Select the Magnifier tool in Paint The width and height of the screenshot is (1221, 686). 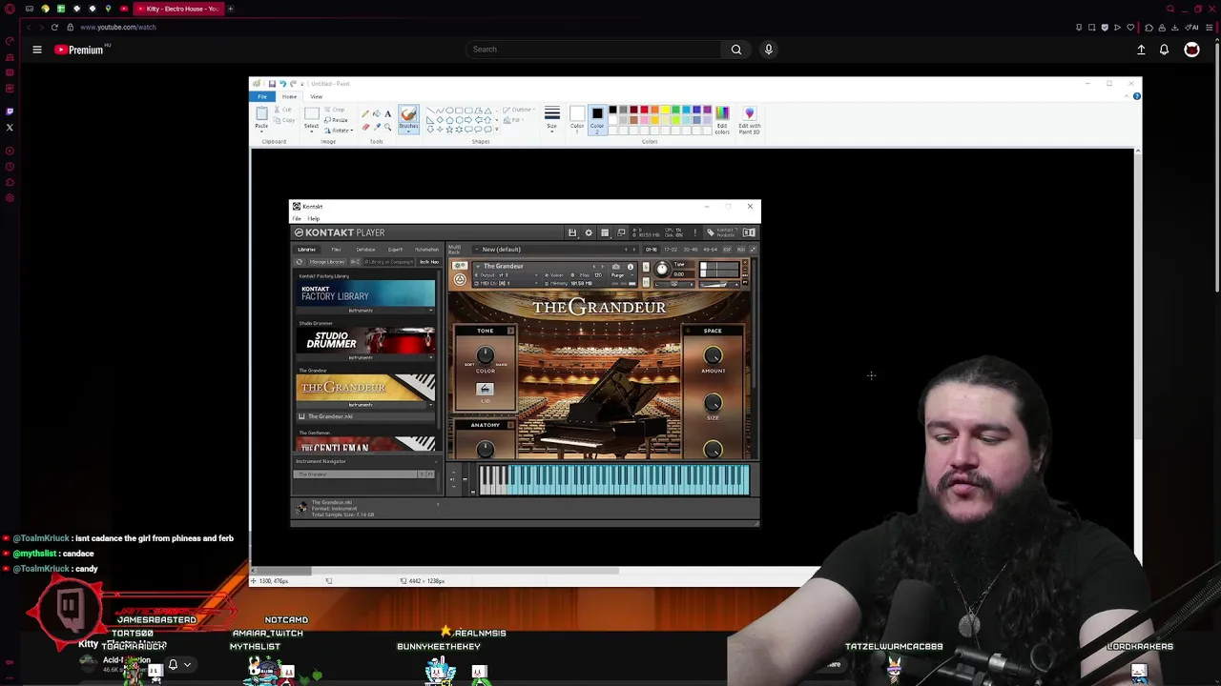point(388,127)
